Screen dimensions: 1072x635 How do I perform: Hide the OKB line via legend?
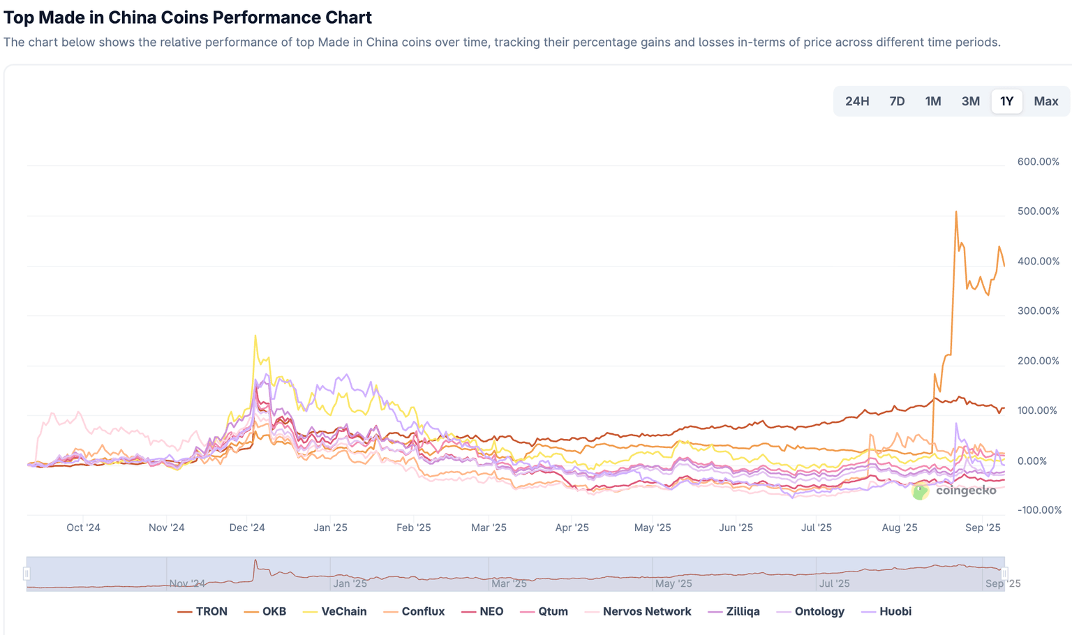tap(266, 611)
